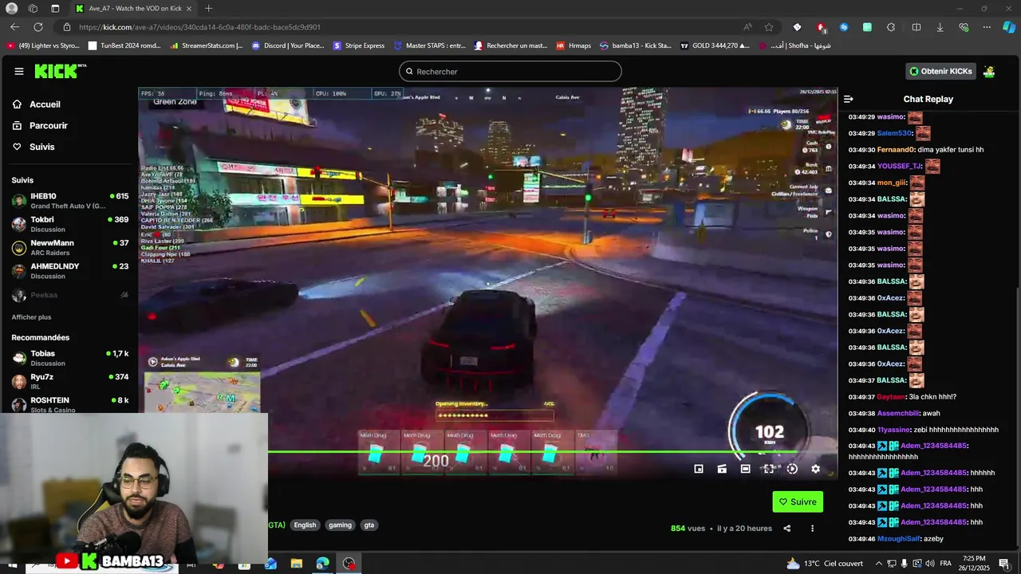
Task: Click the browser back arrow
Action: [14, 27]
